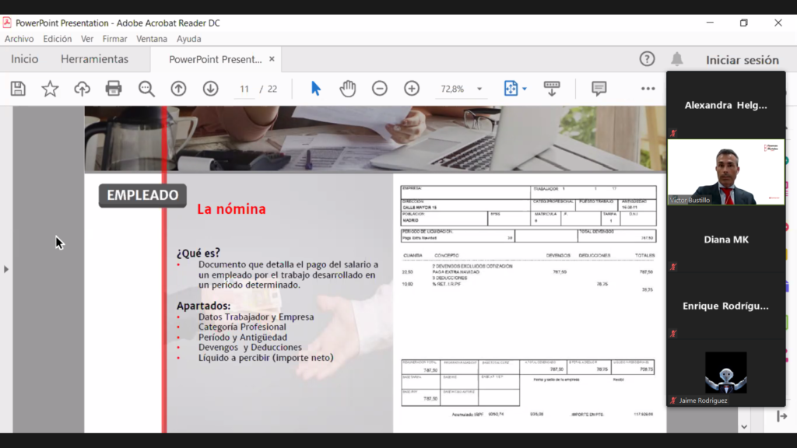Open the 72,8% zoom level dropdown
797x448 pixels.
[479, 89]
